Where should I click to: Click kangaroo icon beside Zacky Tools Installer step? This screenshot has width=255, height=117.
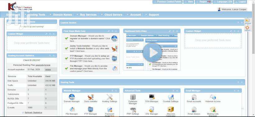coord(114,49)
